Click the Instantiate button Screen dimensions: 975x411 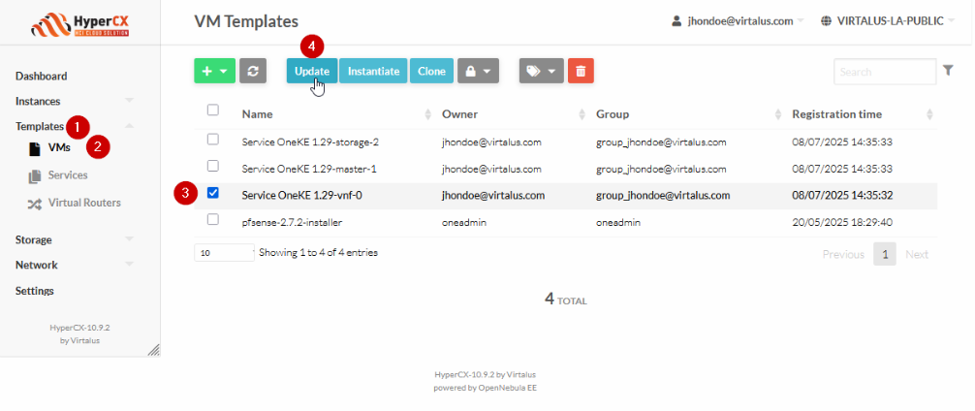[373, 71]
